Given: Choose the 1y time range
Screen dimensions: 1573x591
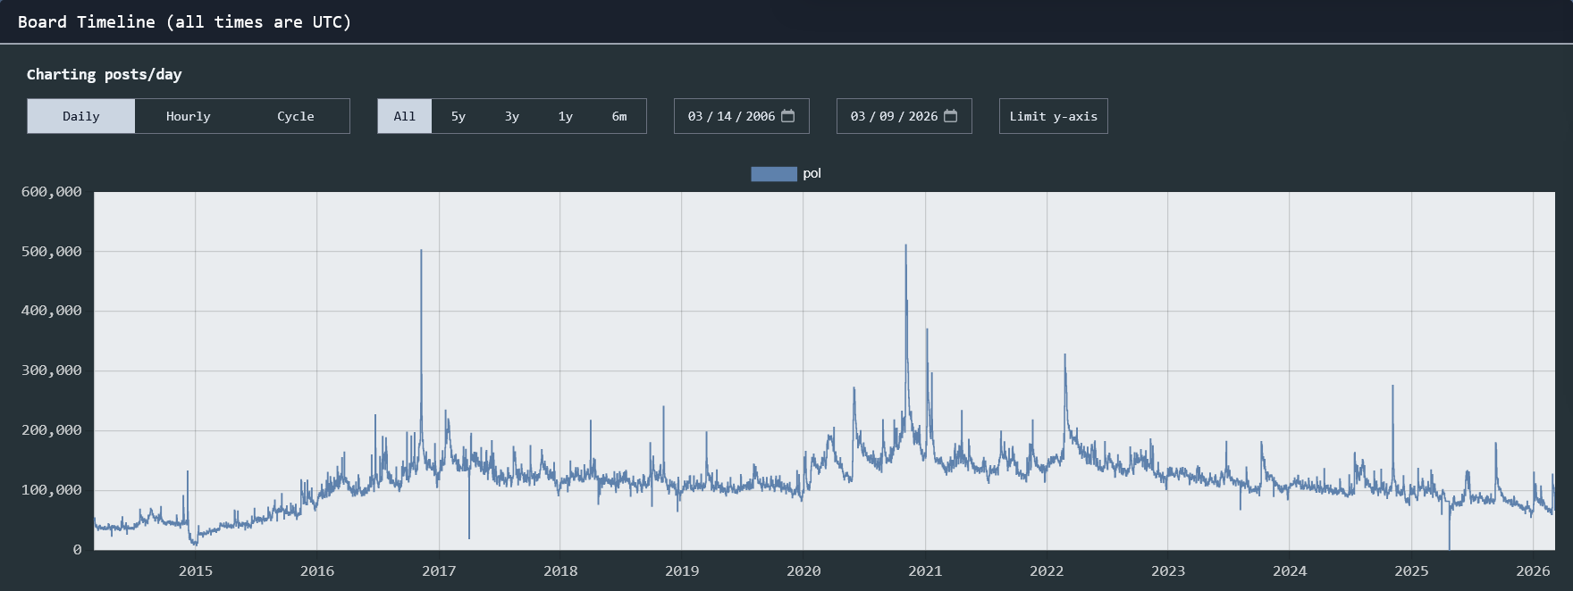Looking at the screenshot, I should (x=566, y=116).
